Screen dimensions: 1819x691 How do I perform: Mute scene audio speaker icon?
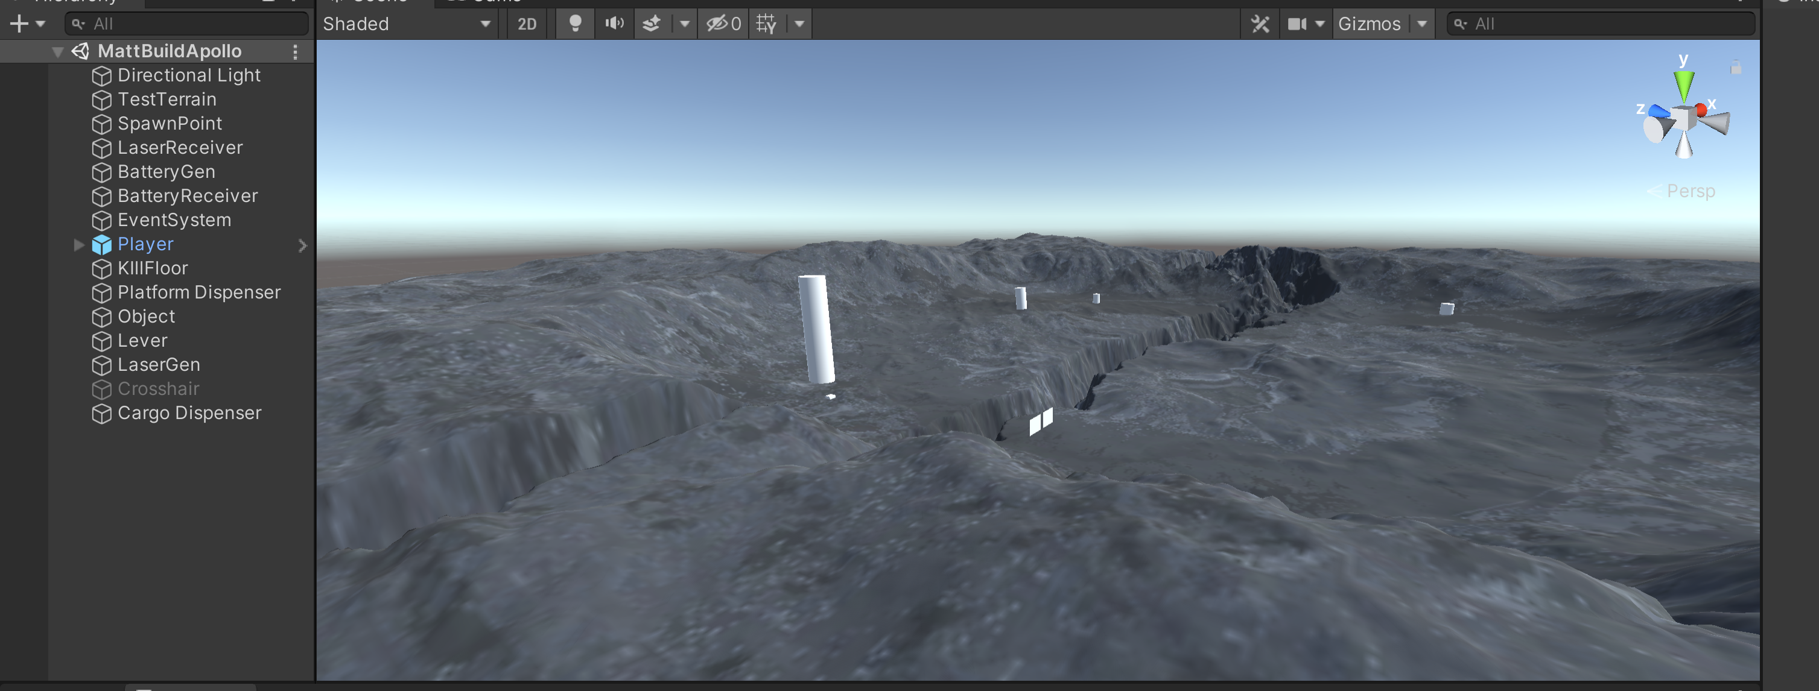pos(614,24)
